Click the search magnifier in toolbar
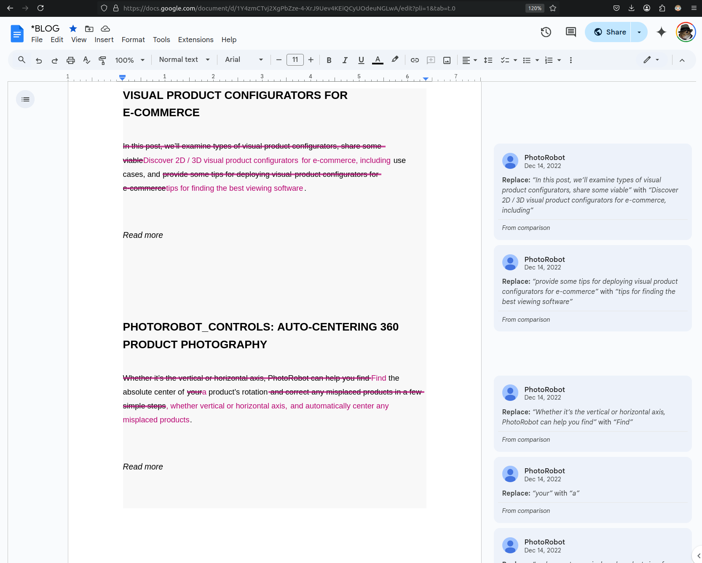 coord(22,60)
